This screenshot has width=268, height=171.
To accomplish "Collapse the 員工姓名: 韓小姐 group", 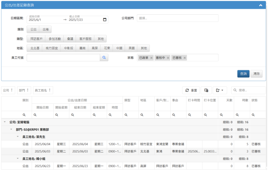I will [18, 158].
